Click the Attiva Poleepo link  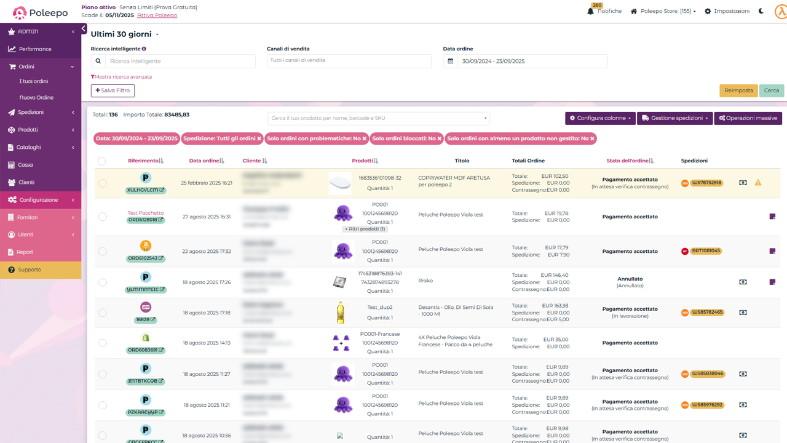coord(157,15)
